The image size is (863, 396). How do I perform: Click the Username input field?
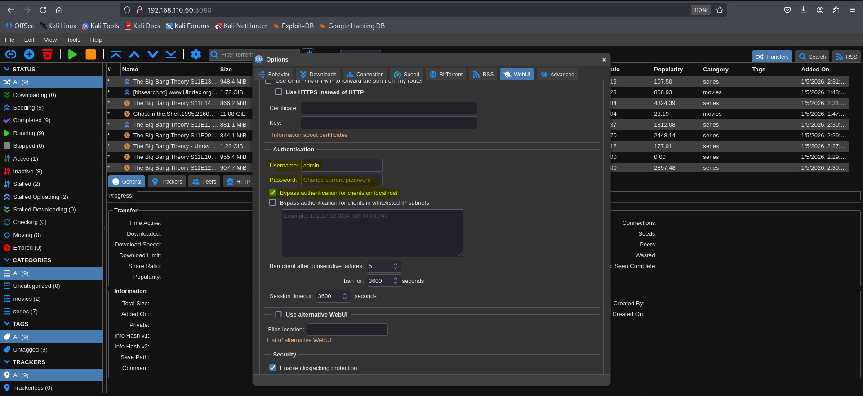tap(341, 165)
